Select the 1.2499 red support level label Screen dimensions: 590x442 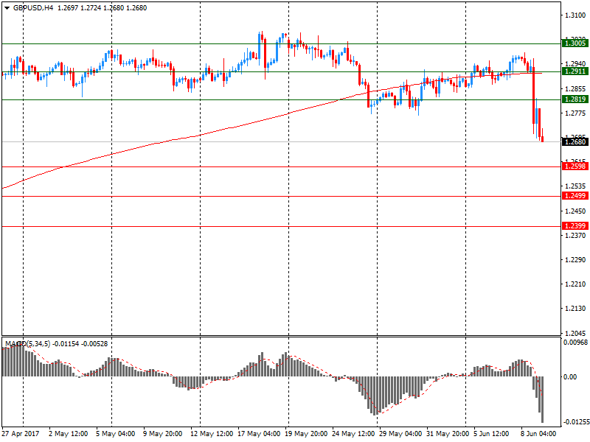pyautogui.click(x=575, y=196)
